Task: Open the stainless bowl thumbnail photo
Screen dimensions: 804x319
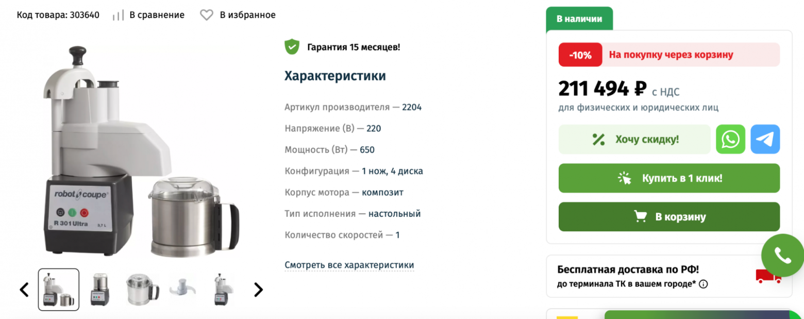Action: click(x=141, y=289)
